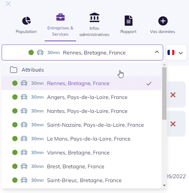Click the checked Rennes, Bretagne, France item

coord(82,83)
